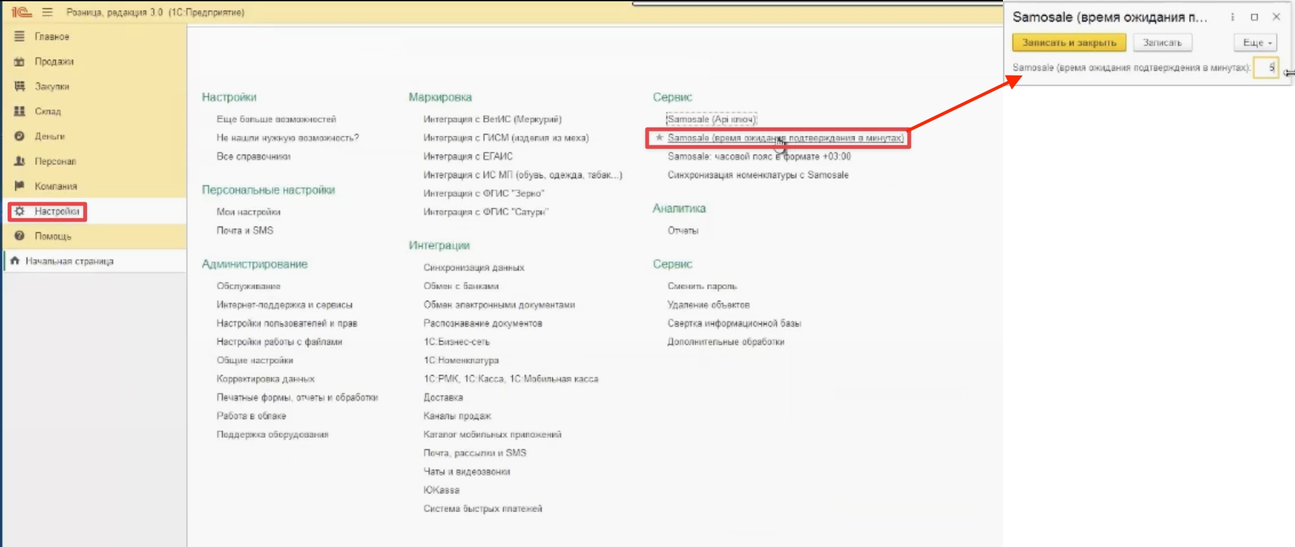1295x547 pixels.
Task: Open the Персонал section
Action: pos(55,161)
